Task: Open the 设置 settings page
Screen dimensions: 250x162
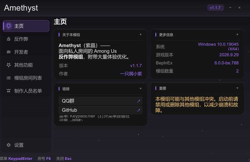Action: coord(26,145)
